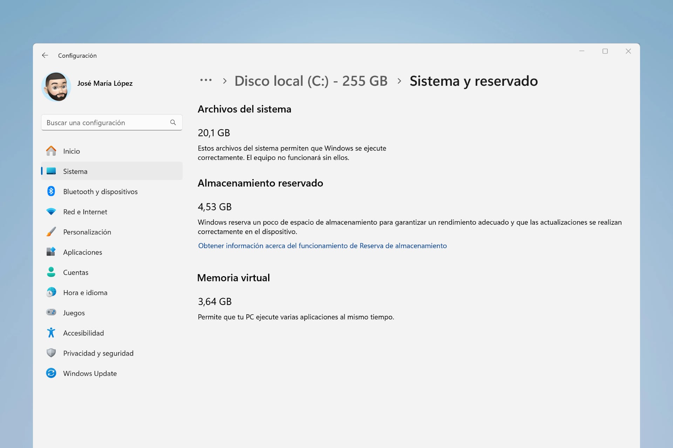
Task: Click the Buscar una configuración field
Action: tap(105, 123)
